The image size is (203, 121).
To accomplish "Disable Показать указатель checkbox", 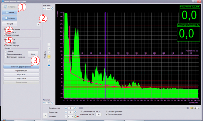I will click(x=106, y=112).
